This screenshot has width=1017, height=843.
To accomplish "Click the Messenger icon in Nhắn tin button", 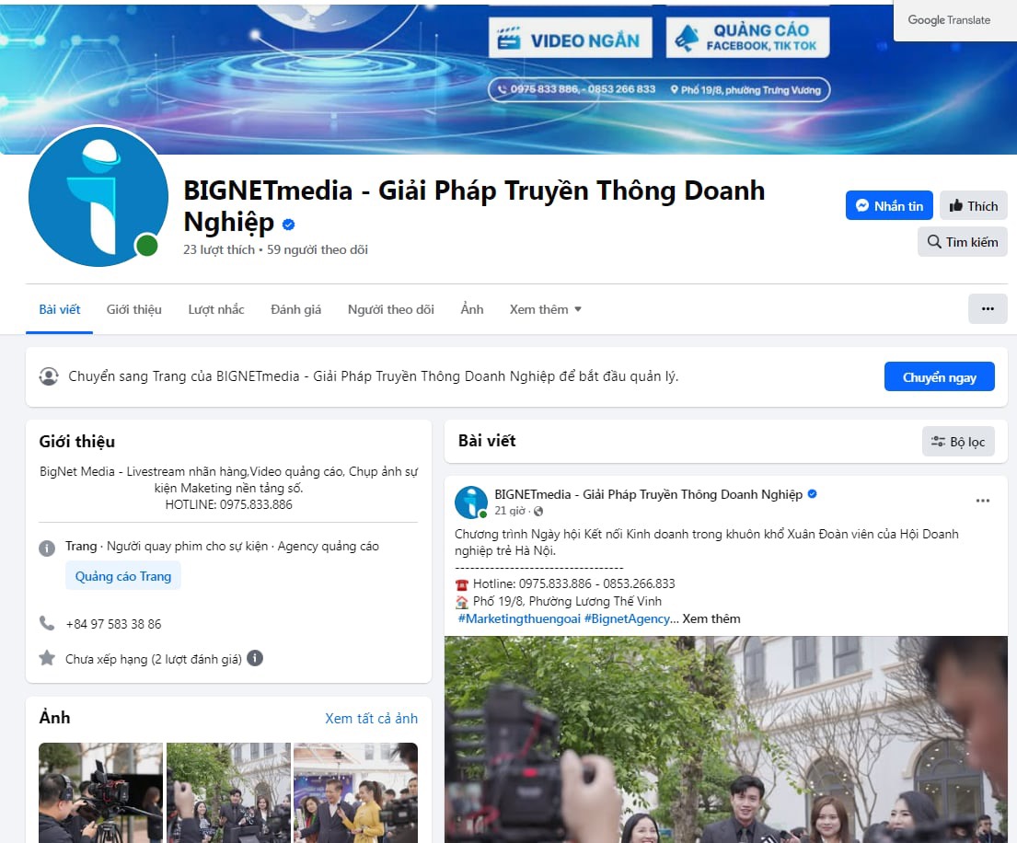I will 862,205.
